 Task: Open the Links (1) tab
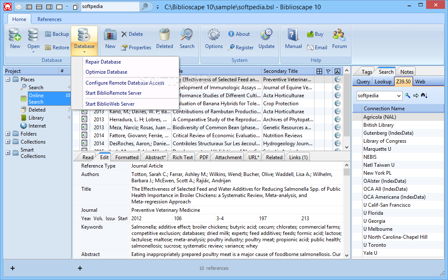tap(298, 157)
